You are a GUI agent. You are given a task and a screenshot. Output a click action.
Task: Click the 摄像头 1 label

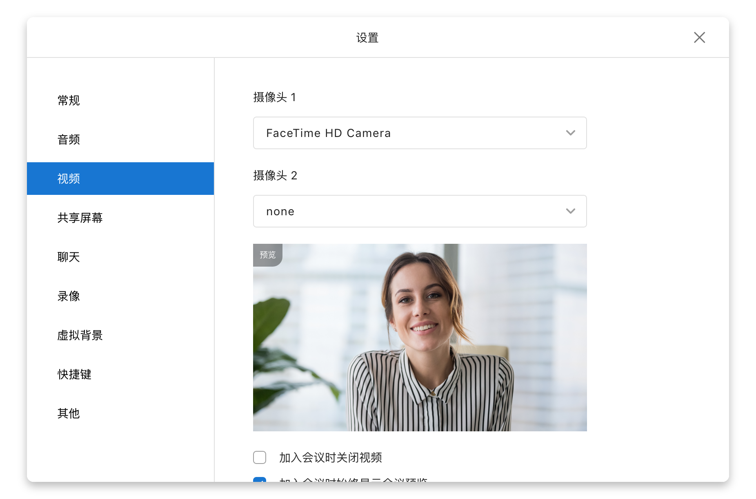click(x=274, y=97)
